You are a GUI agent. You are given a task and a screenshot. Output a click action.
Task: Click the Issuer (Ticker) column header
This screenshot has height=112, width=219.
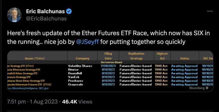(35, 58)
